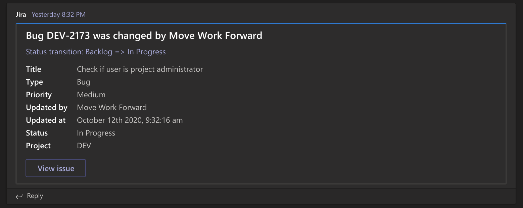Click the Status transition line
523x208 pixels.
[x=96, y=52]
